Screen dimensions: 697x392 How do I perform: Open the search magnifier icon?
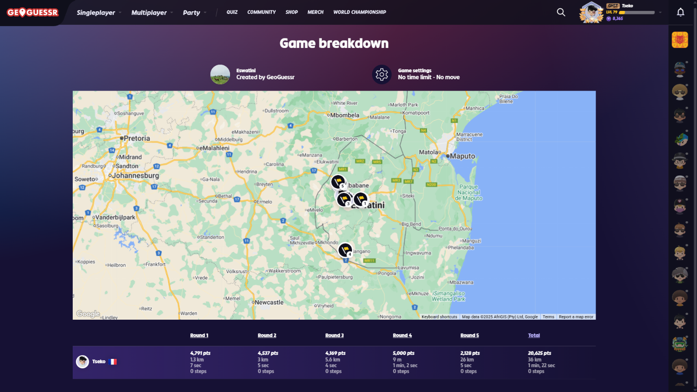(x=561, y=12)
